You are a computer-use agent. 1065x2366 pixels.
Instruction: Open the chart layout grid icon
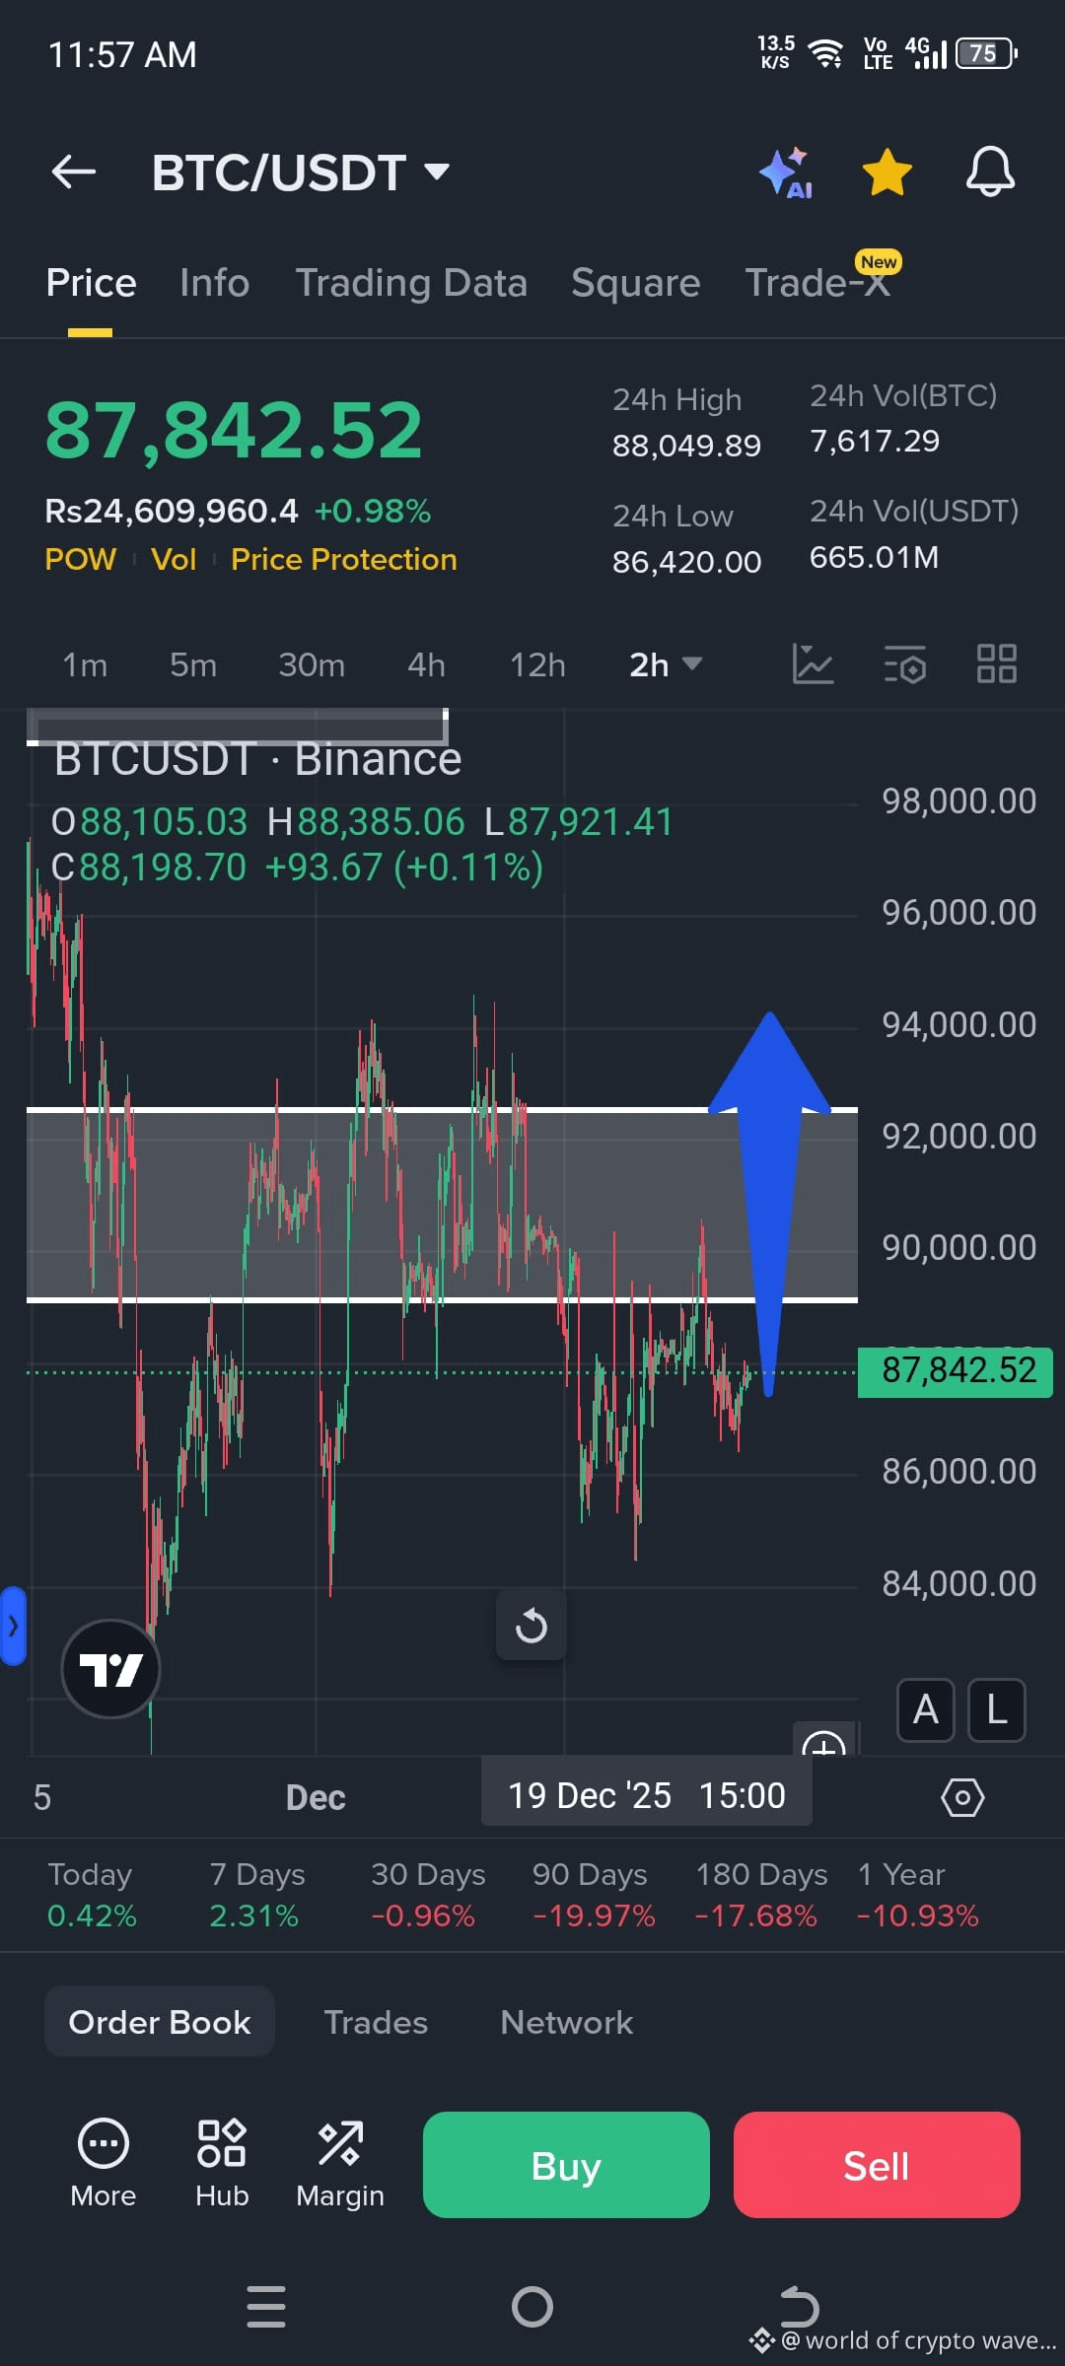click(997, 663)
